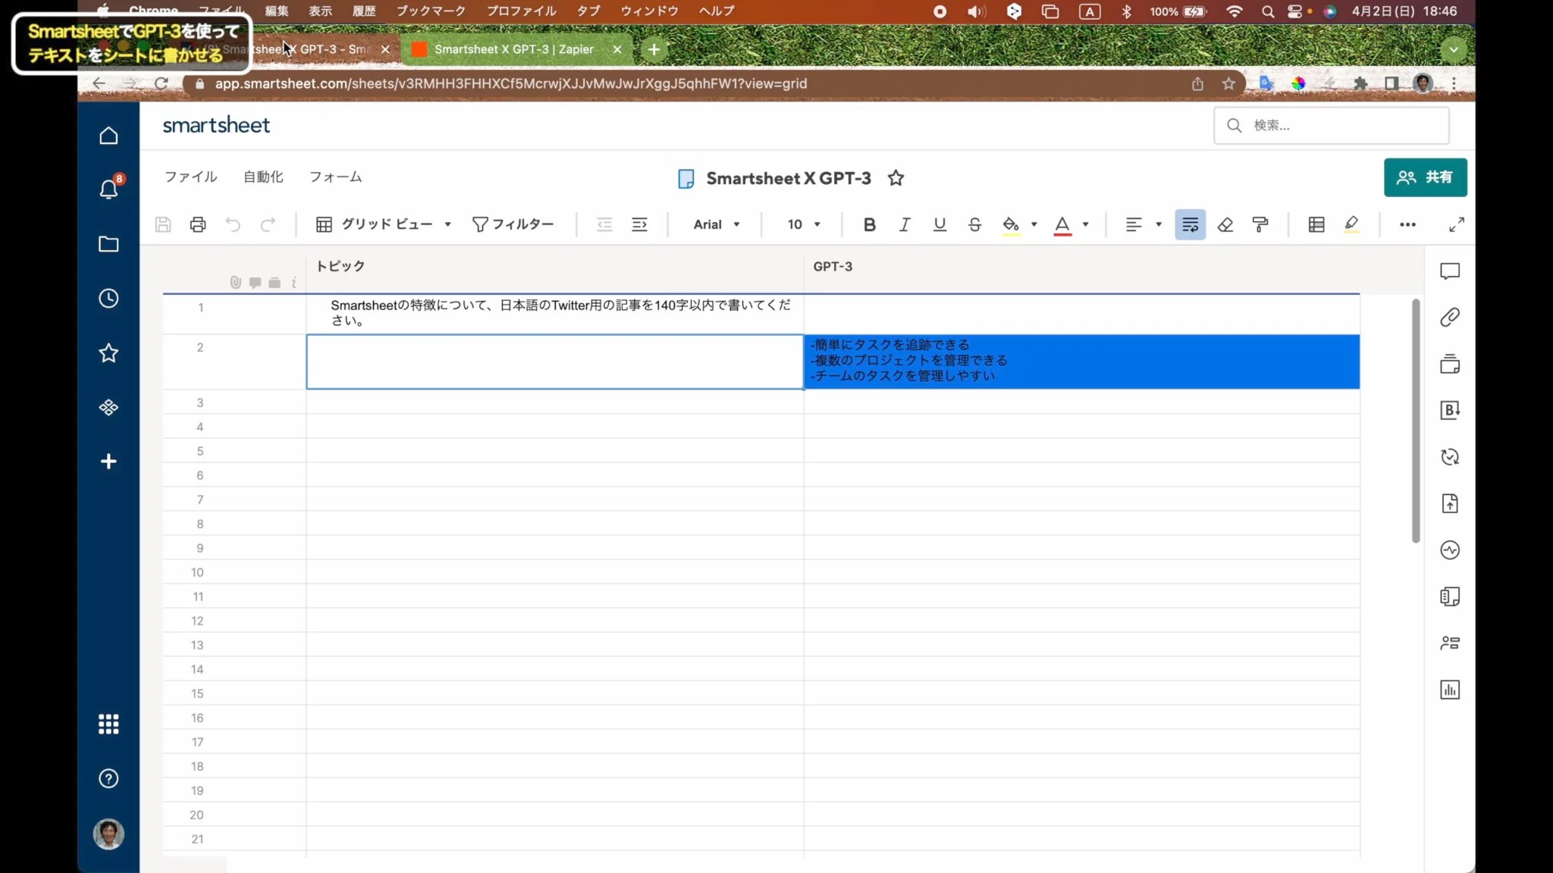Click the 検索 search field
Screen dimensions: 1553x873
pyautogui.click(x=1332, y=125)
